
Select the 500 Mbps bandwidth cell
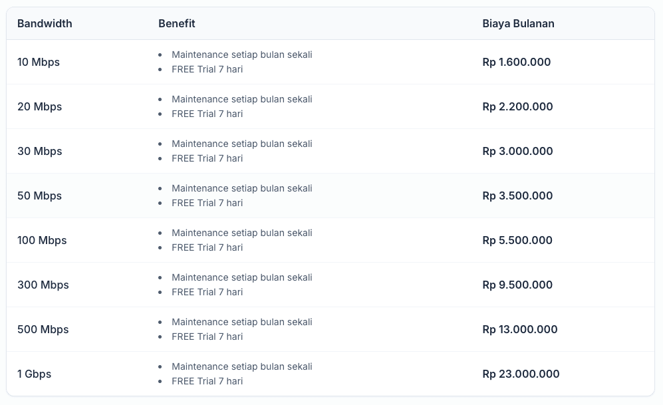coord(43,329)
